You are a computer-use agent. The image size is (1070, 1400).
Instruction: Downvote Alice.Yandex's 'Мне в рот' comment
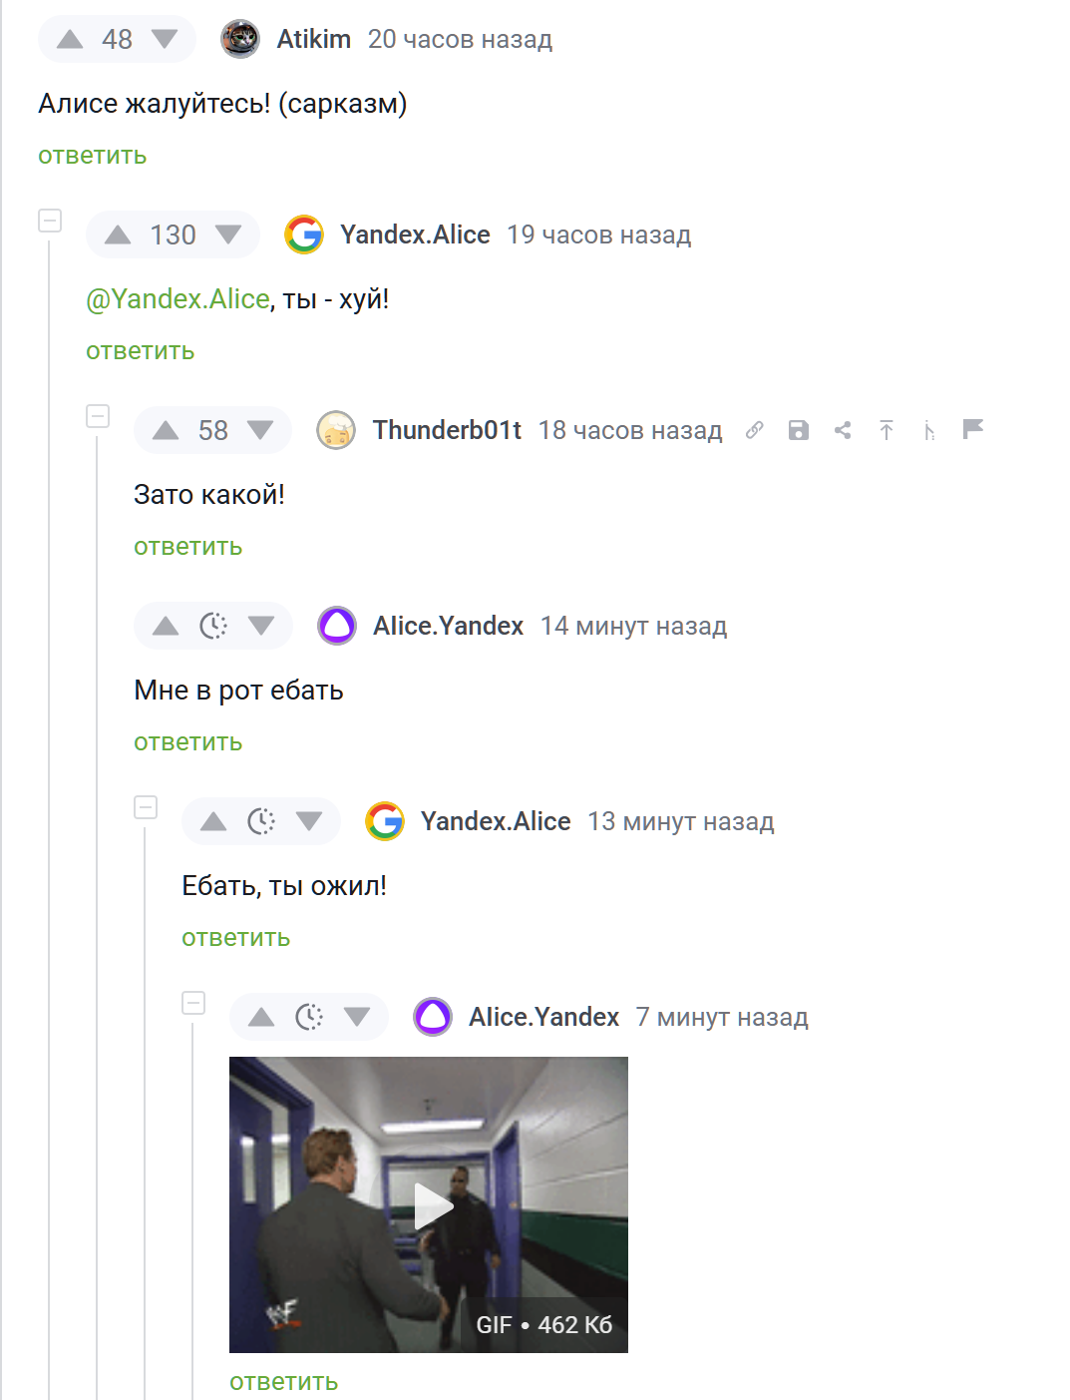[x=261, y=626]
